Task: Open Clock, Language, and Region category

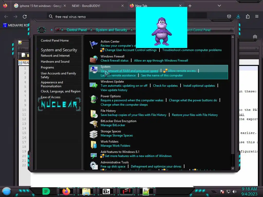Action: click(61, 91)
